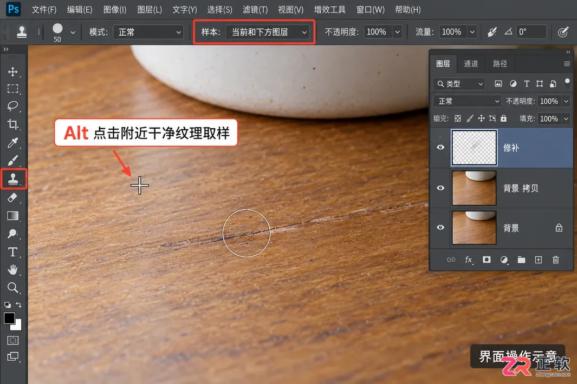Open the 文字(Y) menu
Screen dimensions: 577x384
[x=185, y=10]
